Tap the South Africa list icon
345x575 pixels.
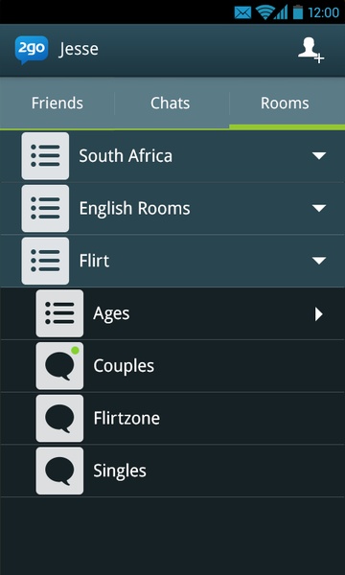coord(45,156)
